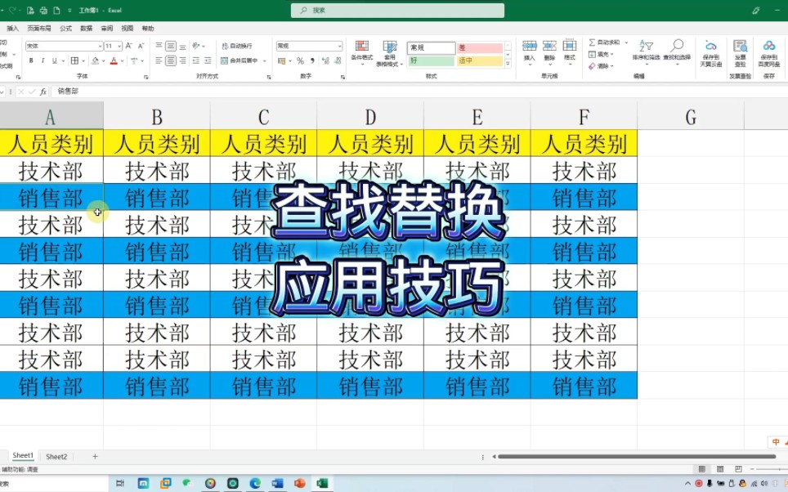Switch to the 数据 ribbon tab
The width and height of the screenshot is (788, 492).
click(x=87, y=27)
